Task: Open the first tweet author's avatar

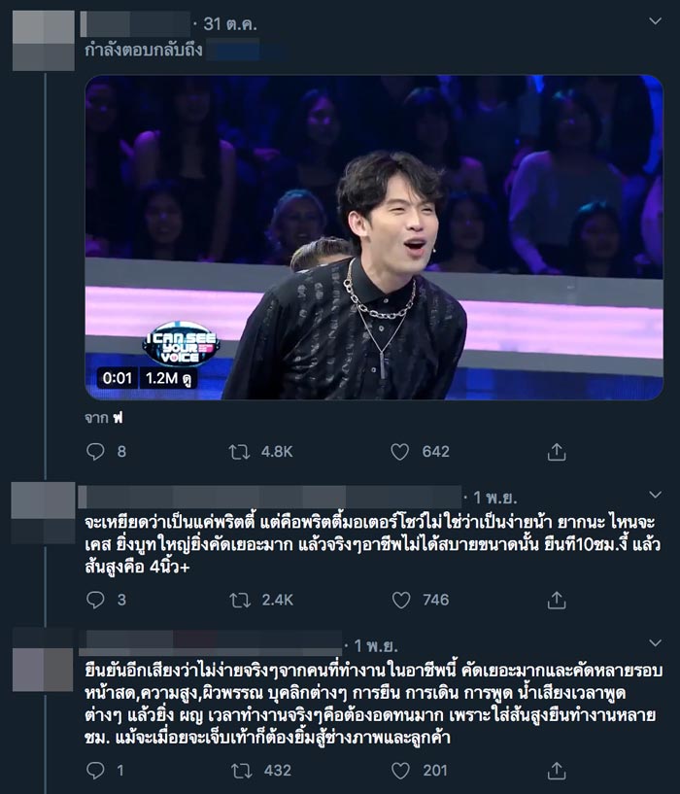Action: pyautogui.click(x=44, y=41)
